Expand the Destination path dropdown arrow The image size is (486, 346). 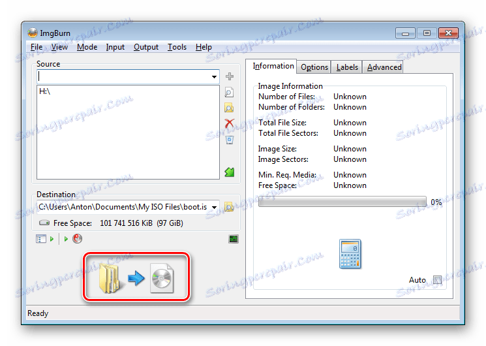pos(214,207)
